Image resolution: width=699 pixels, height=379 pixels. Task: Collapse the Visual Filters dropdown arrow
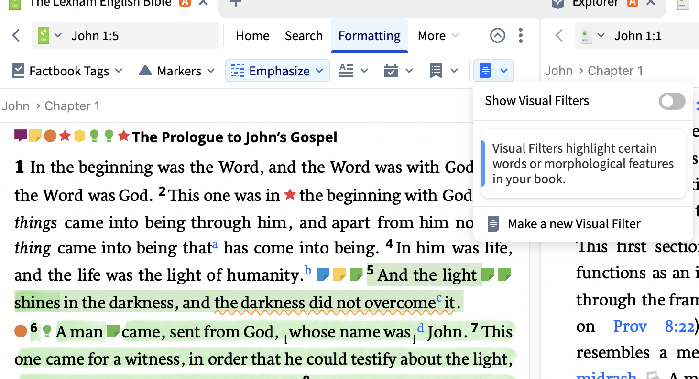tap(504, 71)
